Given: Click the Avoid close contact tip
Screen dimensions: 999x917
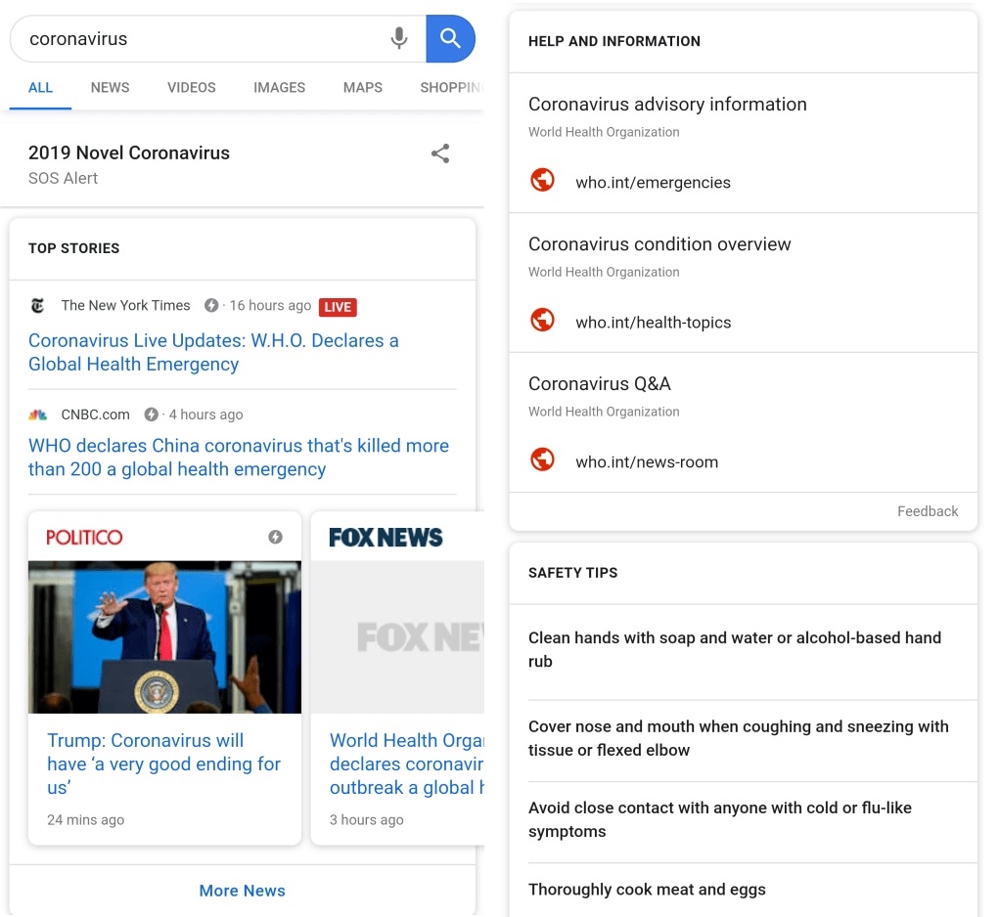Looking at the screenshot, I should [720, 819].
